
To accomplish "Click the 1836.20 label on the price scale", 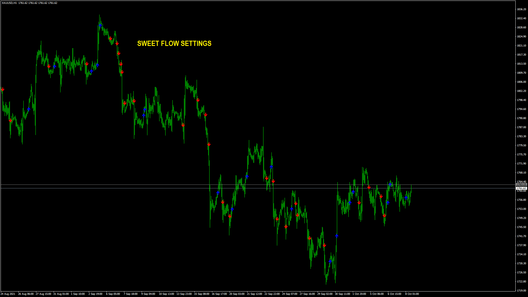I will click(x=521, y=9).
